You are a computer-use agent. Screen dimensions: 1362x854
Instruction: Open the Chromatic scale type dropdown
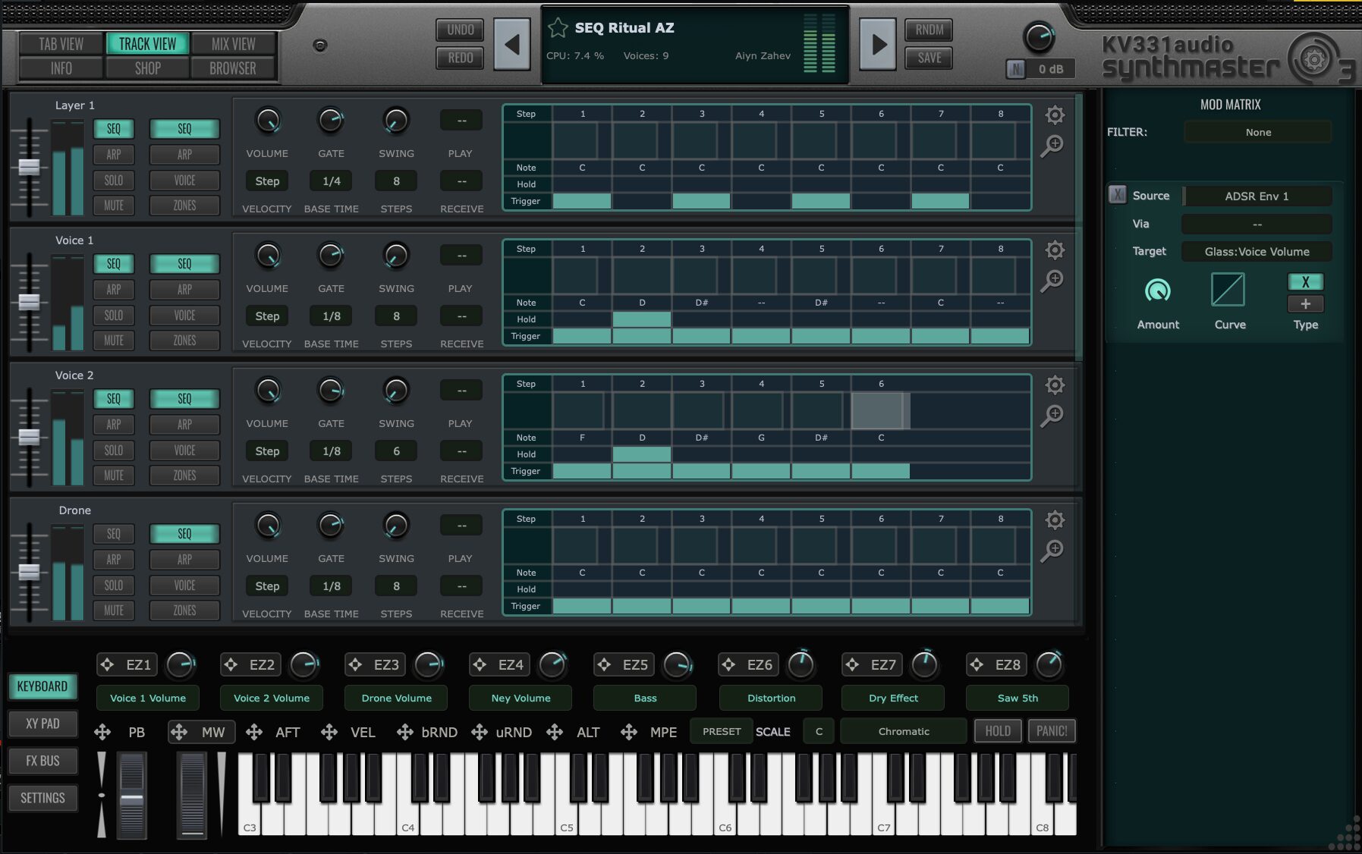(903, 732)
